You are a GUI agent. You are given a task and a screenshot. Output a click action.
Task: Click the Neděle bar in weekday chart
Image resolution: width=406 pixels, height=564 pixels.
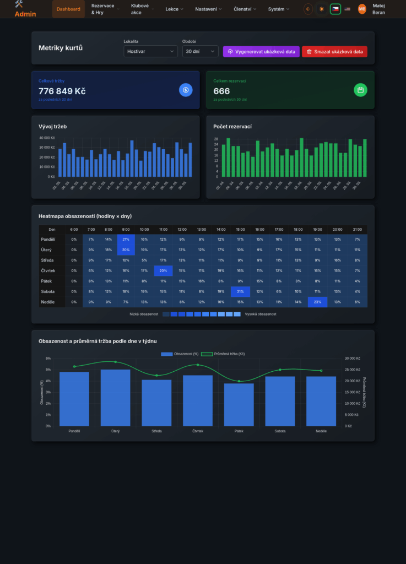[x=321, y=402]
